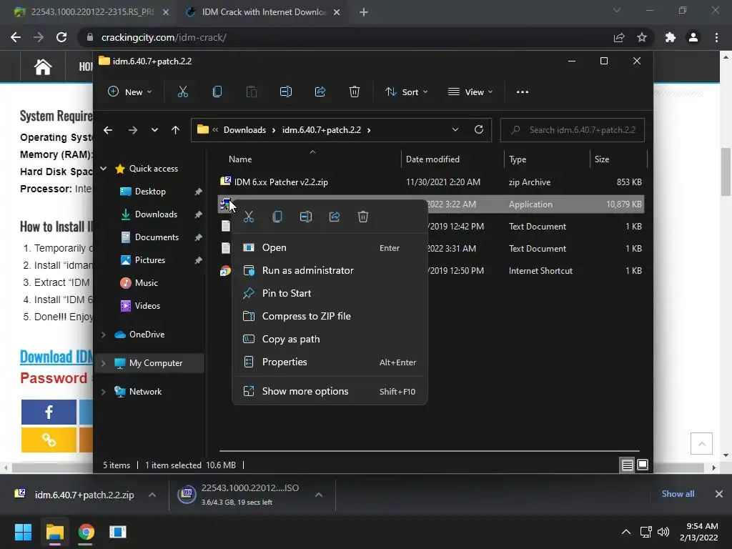Click Delete icon in context menu
Screen dimensions: 732x549
[x=362, y=217]
